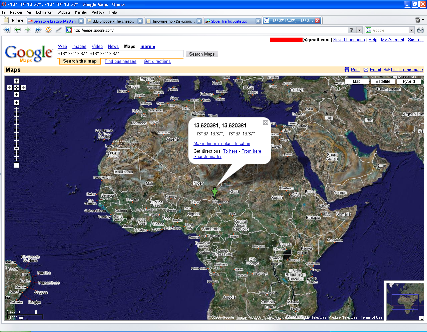Collapse the overview map corner arrow
The width and height of the screenshot is (427, 332).
(421, 318)
